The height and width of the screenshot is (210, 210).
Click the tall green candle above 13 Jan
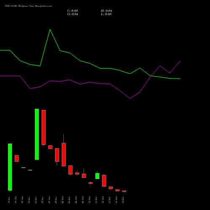coord(10,167)
